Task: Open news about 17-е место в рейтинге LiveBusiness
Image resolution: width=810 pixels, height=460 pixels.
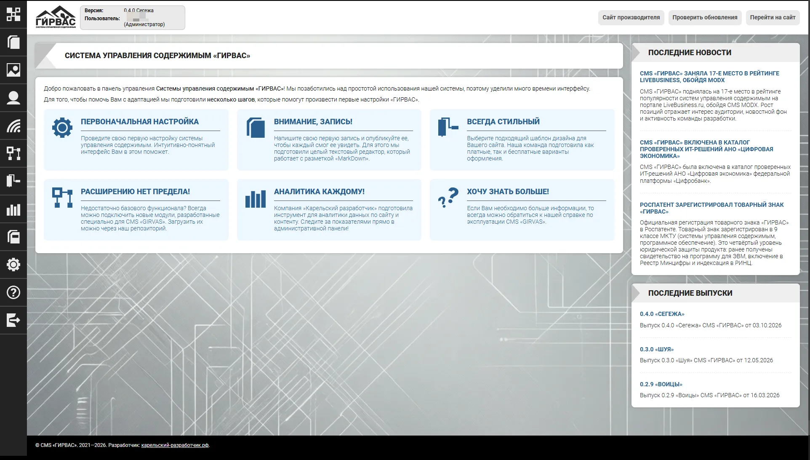Action: [x=709, y=77]
